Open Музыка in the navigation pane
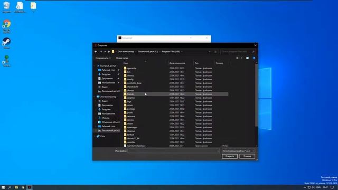The width and height of the screenshot is (338, 190). point(106,118)
